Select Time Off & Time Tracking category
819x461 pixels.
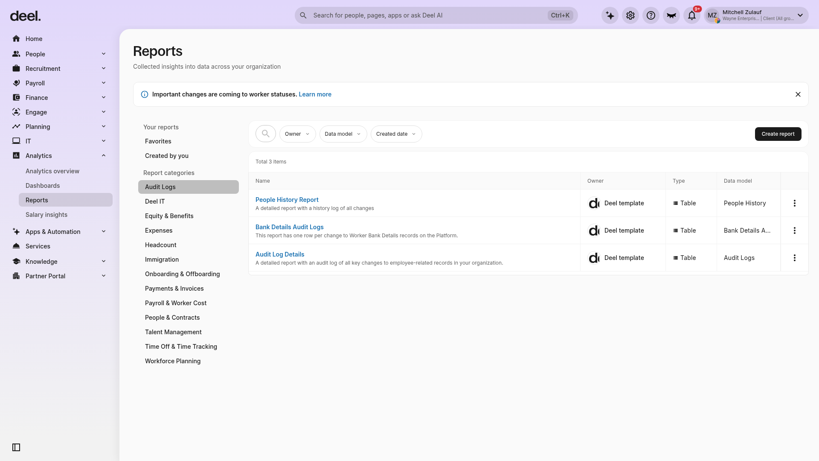(189, 347)
